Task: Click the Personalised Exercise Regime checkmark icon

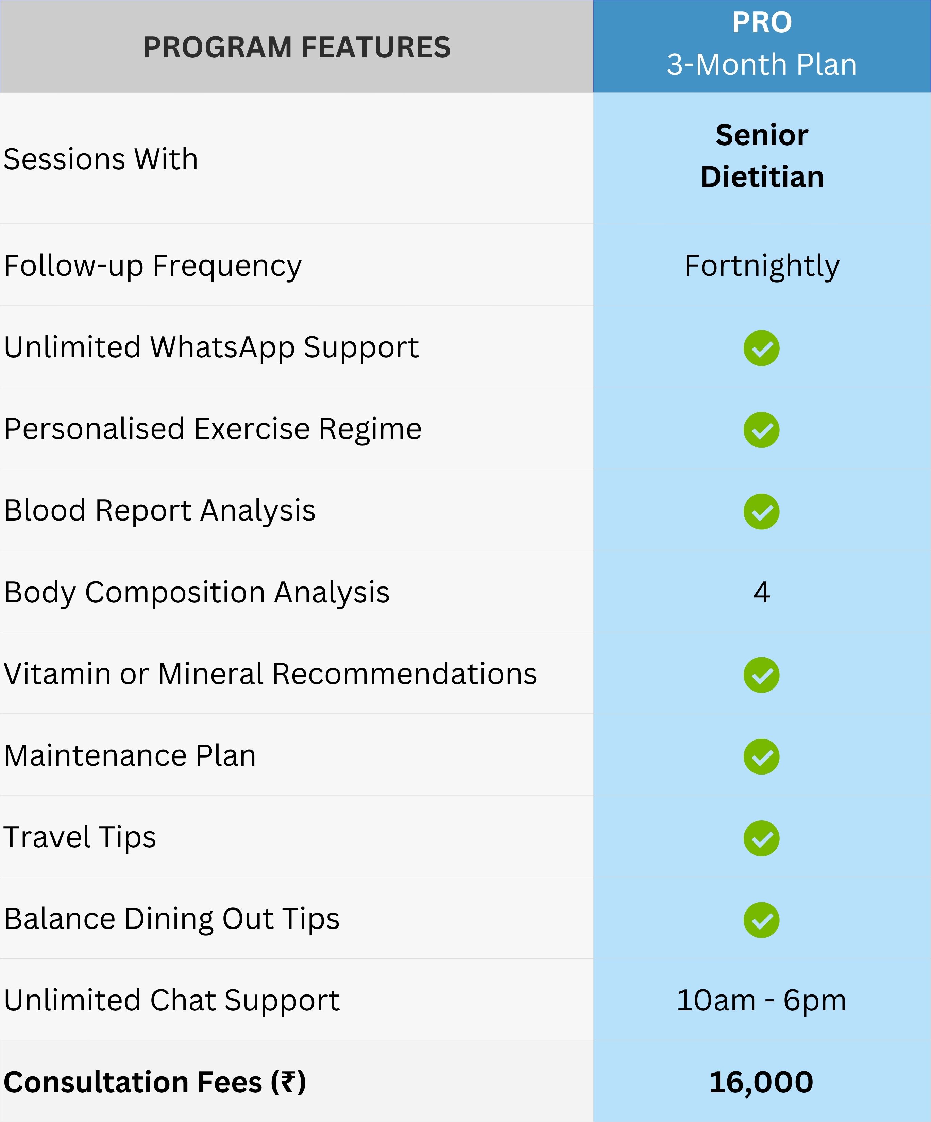Action: coord(761,430)
